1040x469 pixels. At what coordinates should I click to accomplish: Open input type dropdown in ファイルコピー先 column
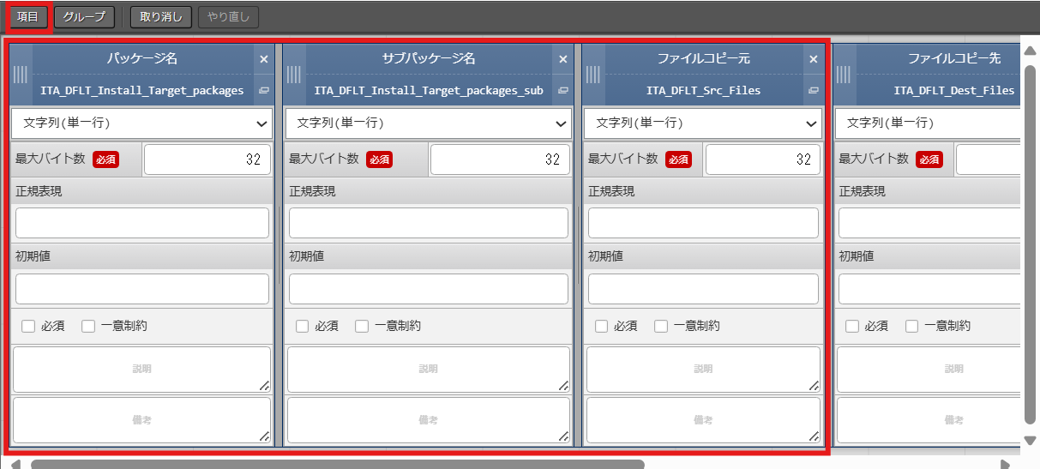coord(928,123)
